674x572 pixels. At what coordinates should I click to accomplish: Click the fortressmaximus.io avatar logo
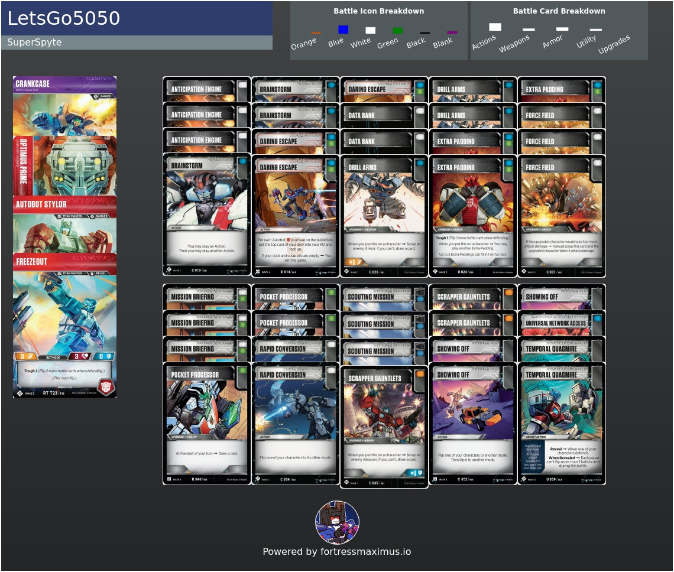(x=338, y=522)
